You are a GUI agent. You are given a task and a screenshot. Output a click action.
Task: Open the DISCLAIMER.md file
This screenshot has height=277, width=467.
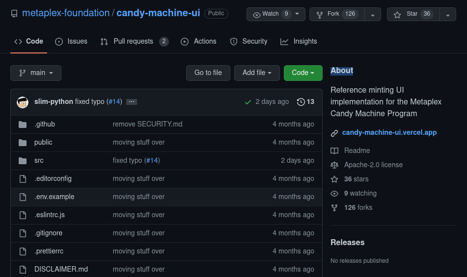point(61,269)
